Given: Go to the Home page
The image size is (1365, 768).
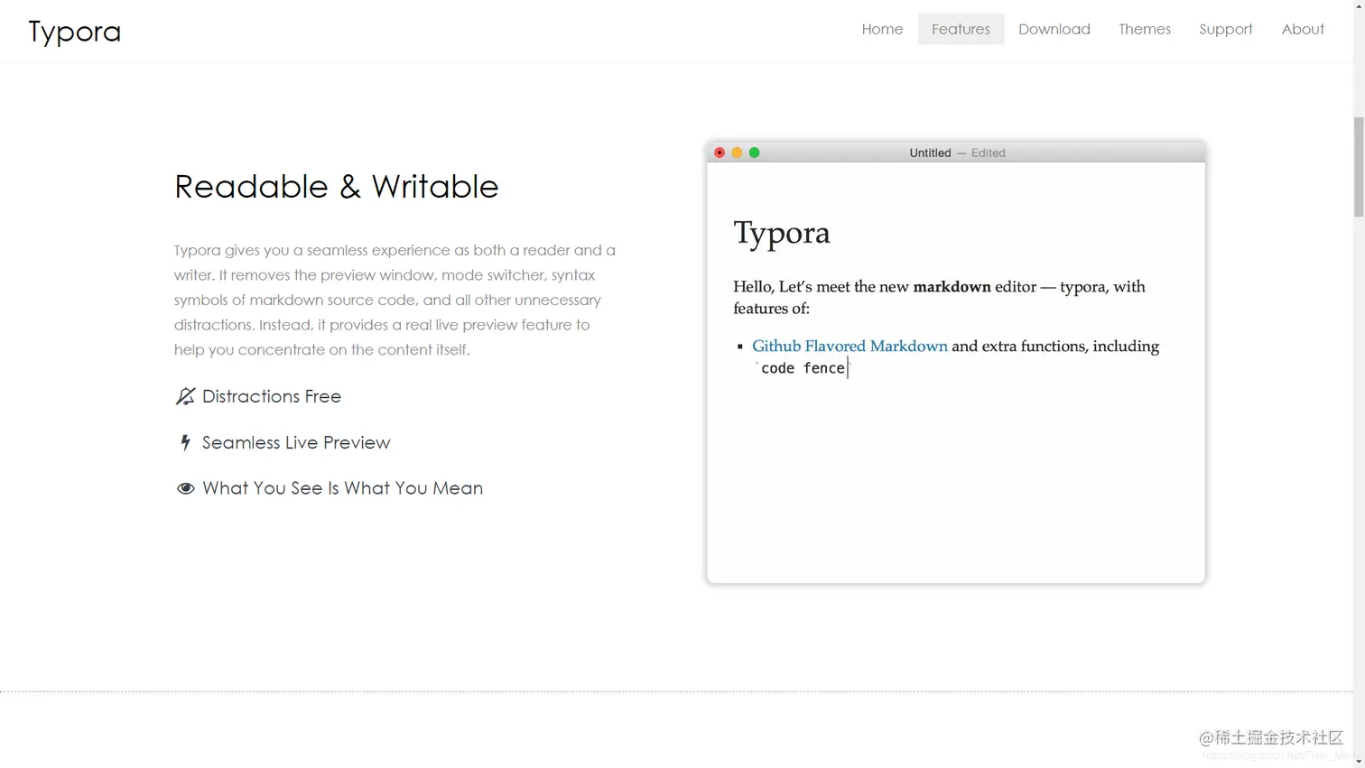Looking at the screenshot, I should (x=882, y=29).
